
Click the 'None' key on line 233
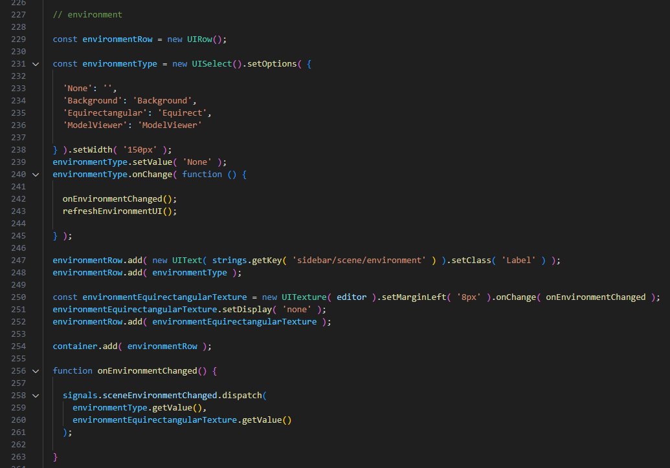tap(77, 89)
